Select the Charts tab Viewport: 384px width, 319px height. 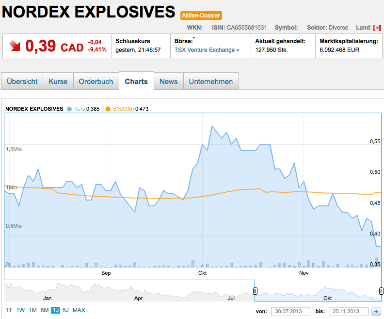pyautogui.click(x=136, y=81)
